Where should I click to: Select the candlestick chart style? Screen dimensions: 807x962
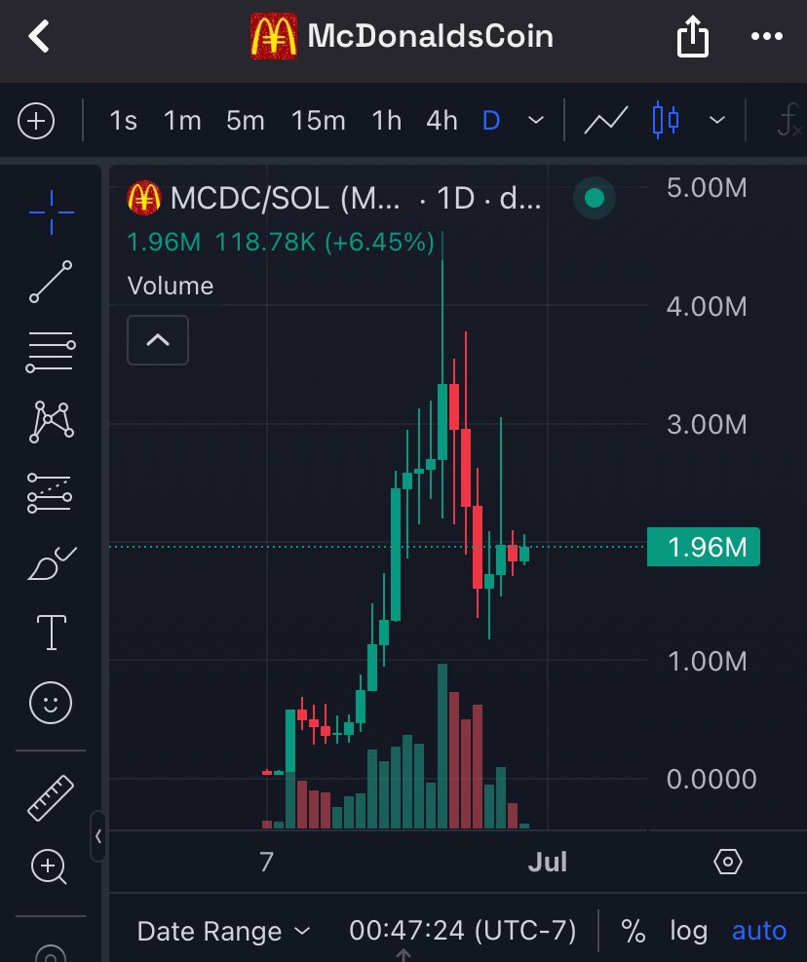coord(666,120)
